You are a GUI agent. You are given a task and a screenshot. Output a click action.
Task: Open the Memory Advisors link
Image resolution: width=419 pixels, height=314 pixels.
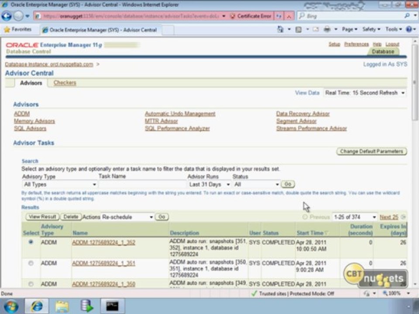[34, 121]
